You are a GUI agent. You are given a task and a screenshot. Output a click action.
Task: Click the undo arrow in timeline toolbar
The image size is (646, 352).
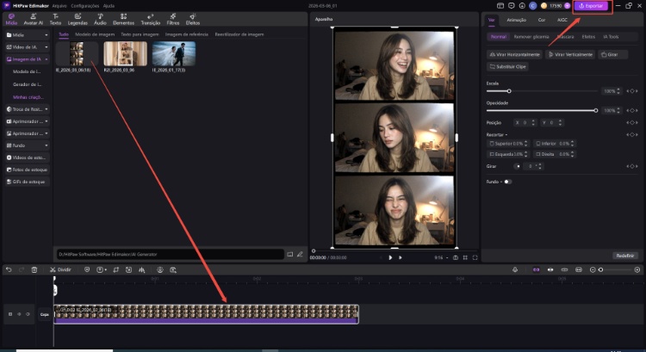[9, 269]
